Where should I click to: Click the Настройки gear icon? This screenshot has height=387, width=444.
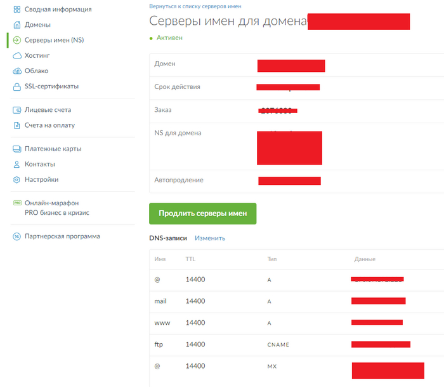tap(17, 179)
